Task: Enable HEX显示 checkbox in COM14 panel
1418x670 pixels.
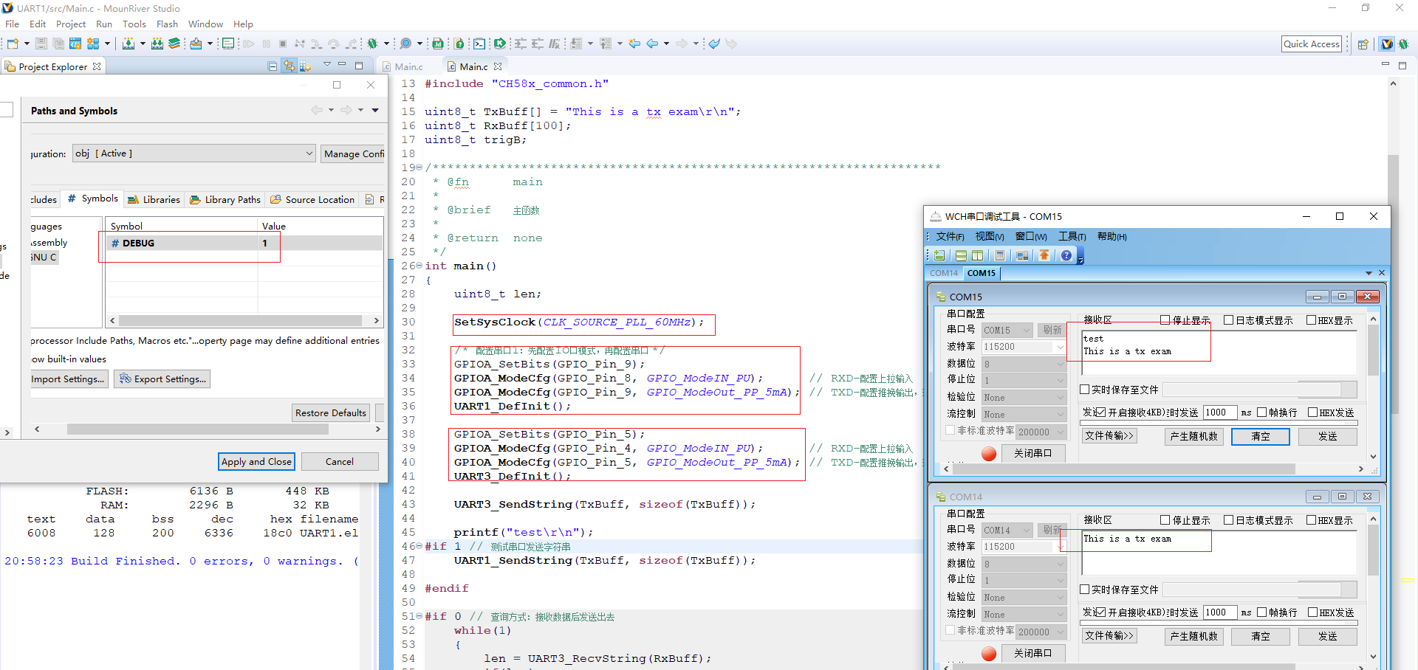Action: pyautogui.click(x=1312, y=520)
